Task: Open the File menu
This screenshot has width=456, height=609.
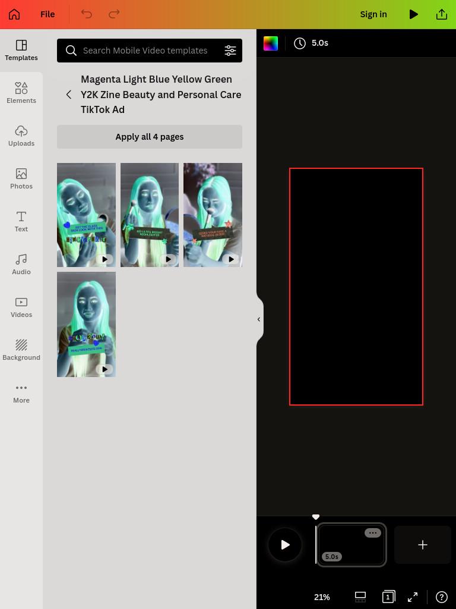Action: [47, 14]
